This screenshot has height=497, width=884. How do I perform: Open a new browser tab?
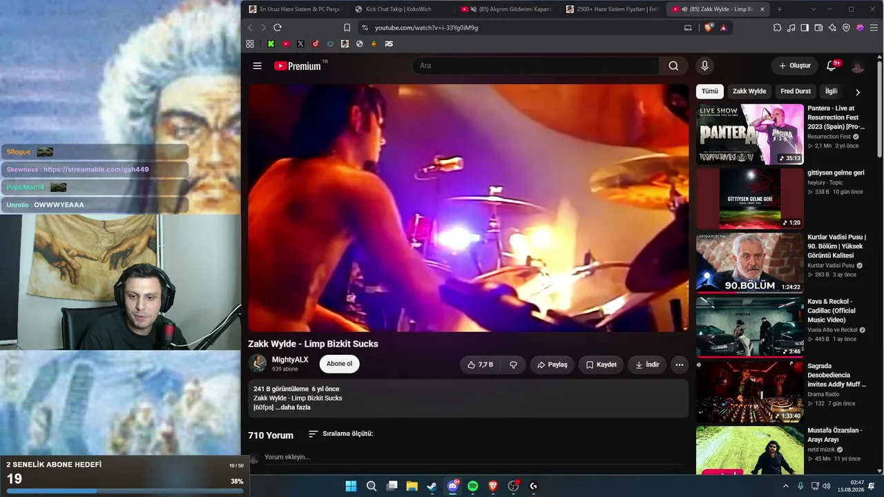[x=779, y=9]
